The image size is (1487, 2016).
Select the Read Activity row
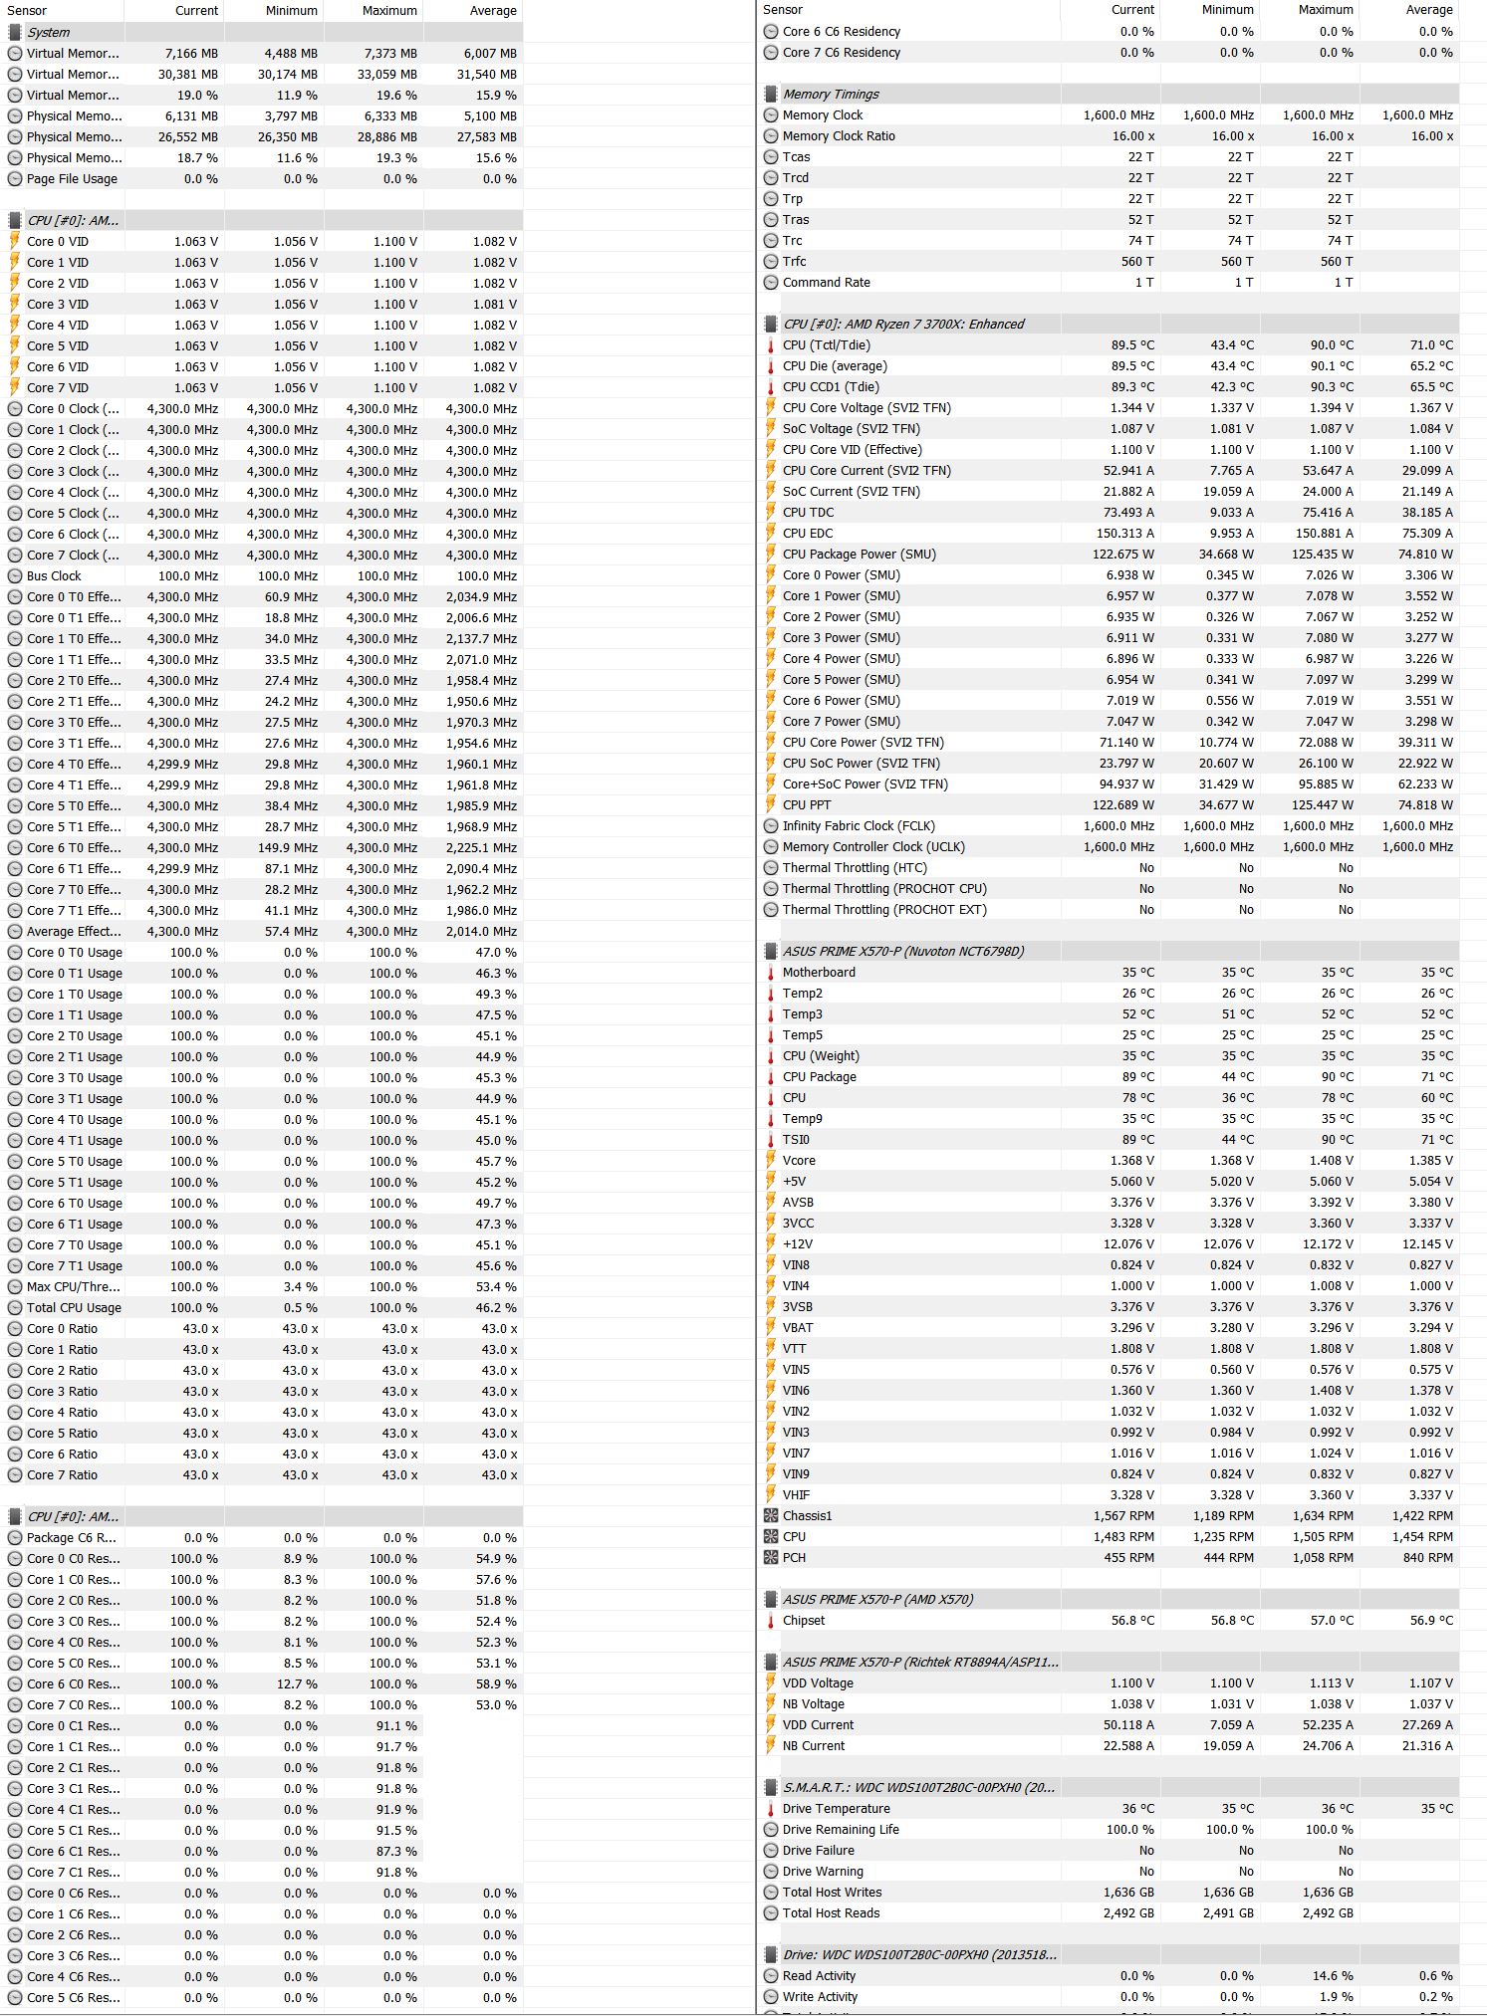tap(1111, 1976)
